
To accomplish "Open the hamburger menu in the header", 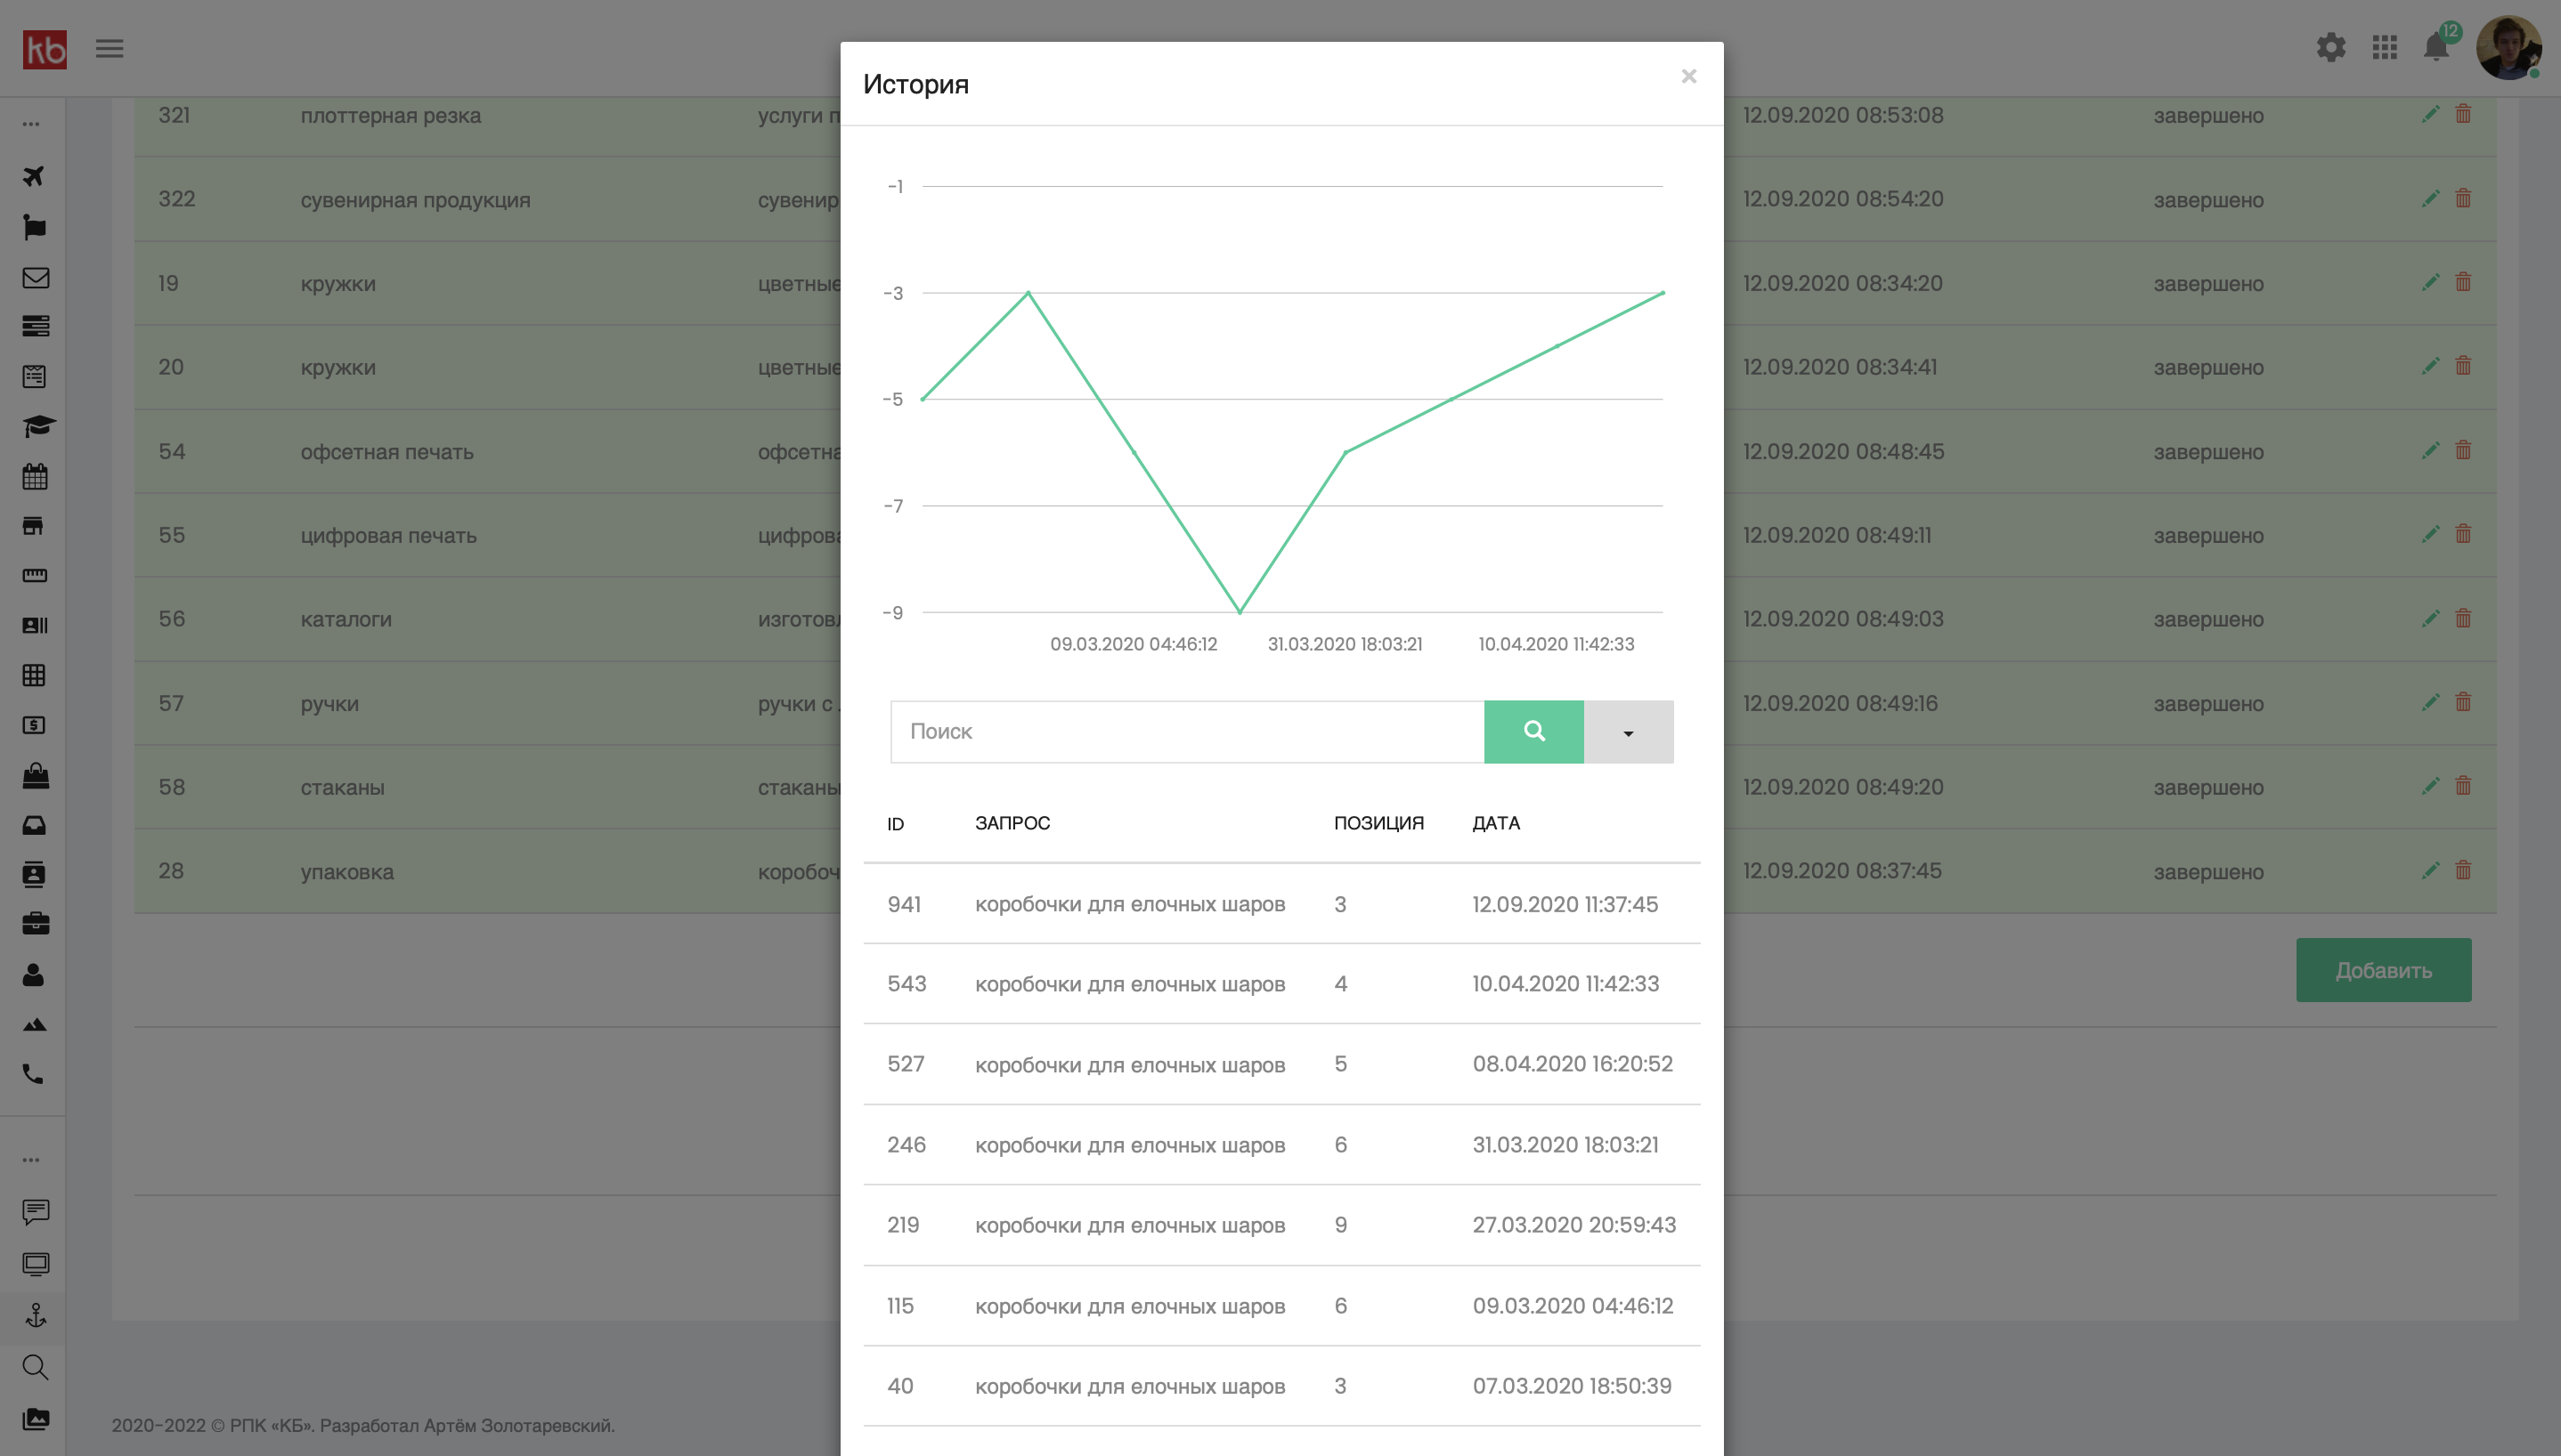I will pos(109,48).
